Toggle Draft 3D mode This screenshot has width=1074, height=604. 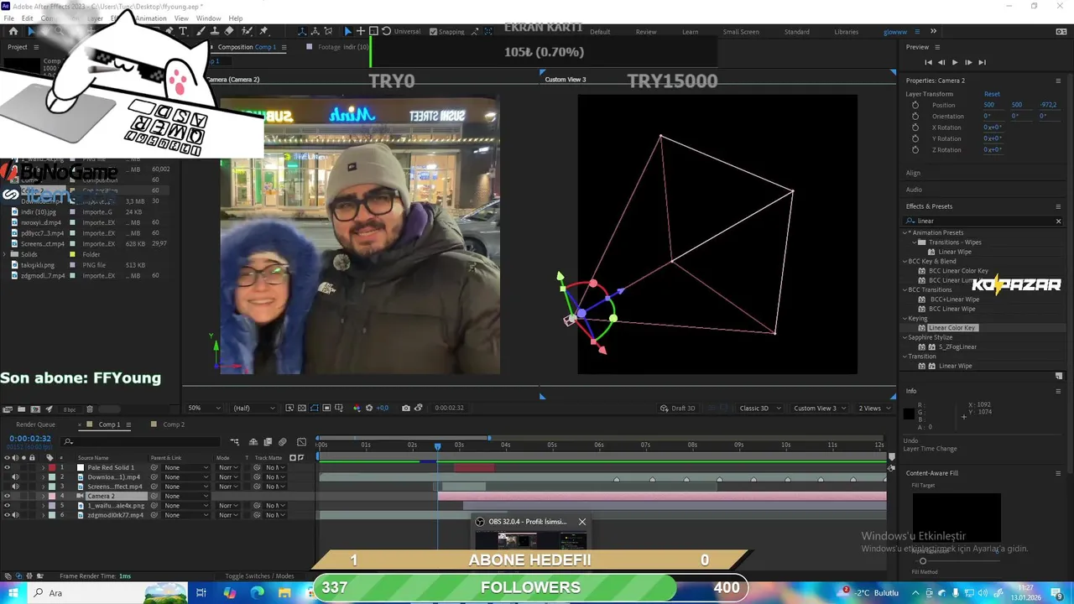[x=678, y=408]
